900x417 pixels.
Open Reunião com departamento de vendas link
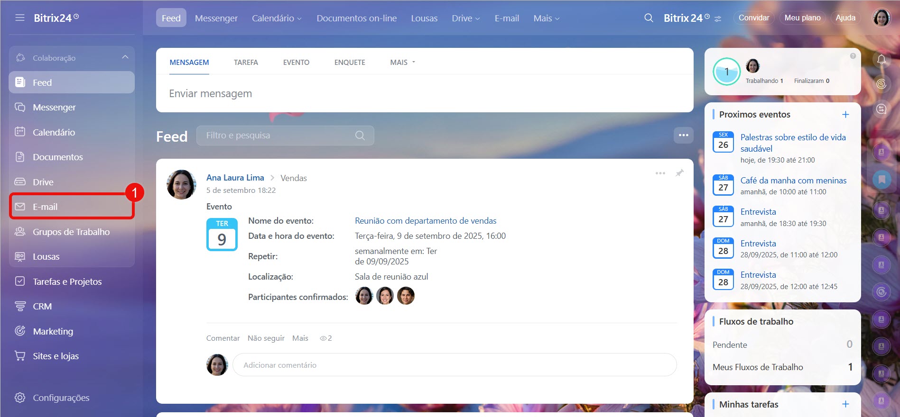point(425,221)
